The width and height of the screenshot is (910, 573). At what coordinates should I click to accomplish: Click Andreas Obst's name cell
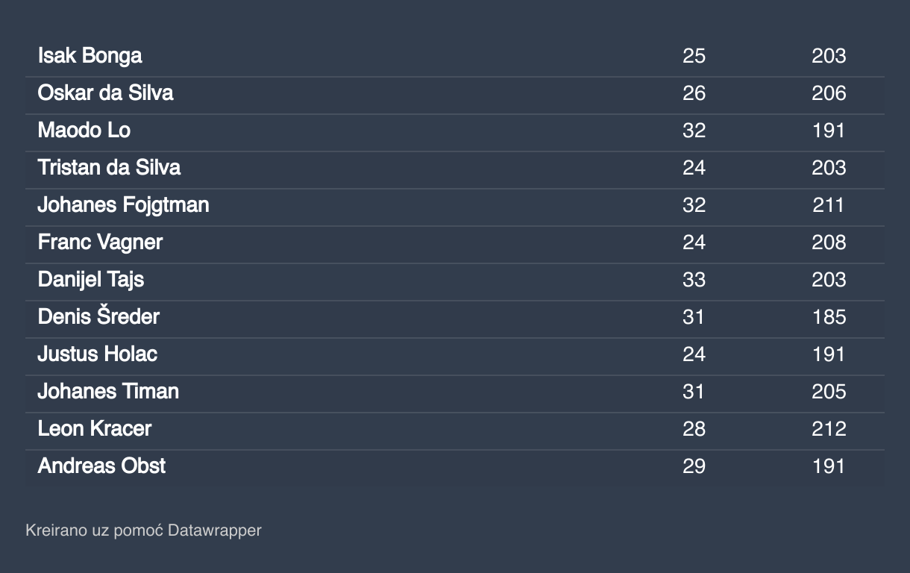click(101, 466)
